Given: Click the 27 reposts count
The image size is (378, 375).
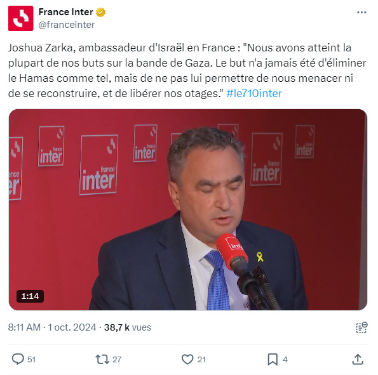Looking at the screenshot, I should (117, 360).
